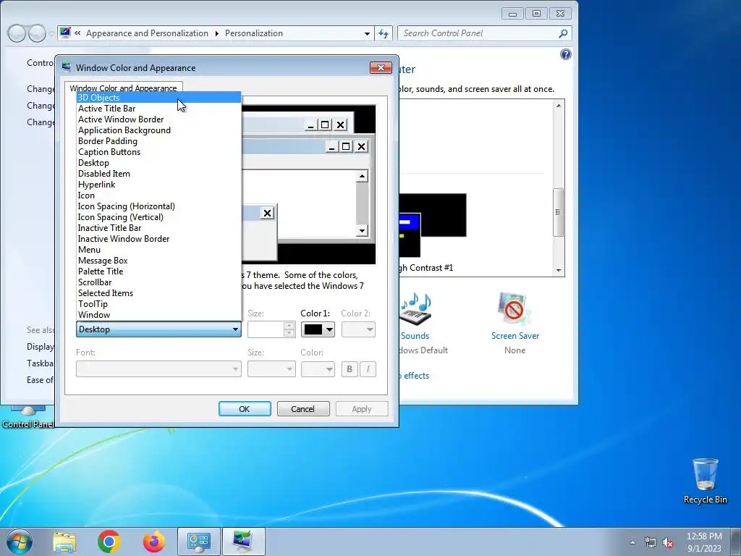Launch File Explorer from the taskbar
This screenshot has width=741, height=556.
64,542
